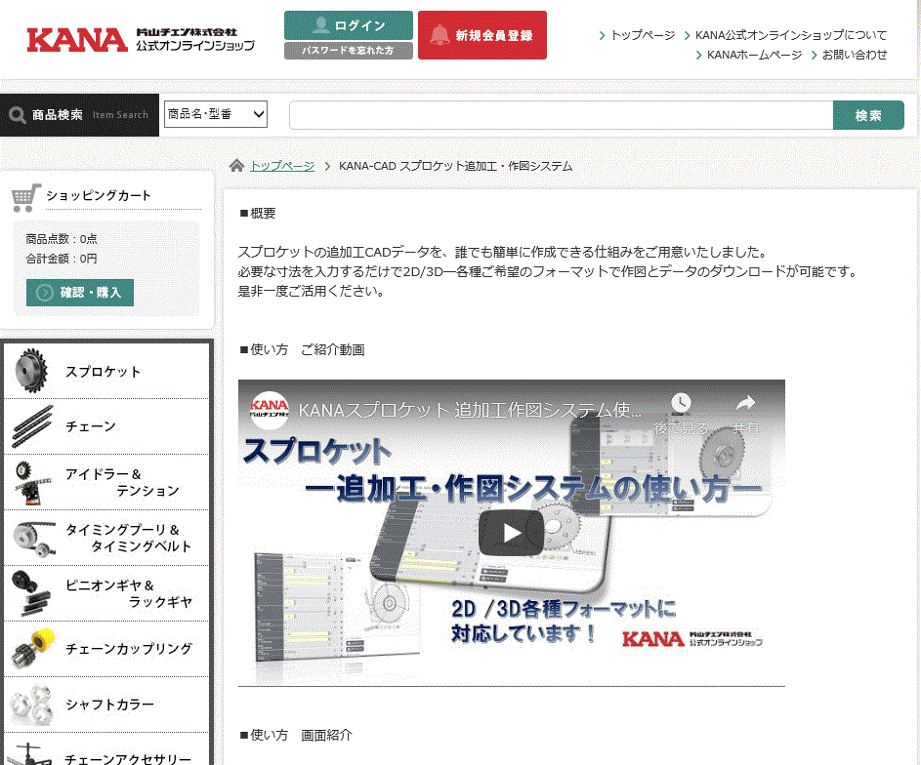Select シャフトカラー category in sidebar

pos(106,705)
